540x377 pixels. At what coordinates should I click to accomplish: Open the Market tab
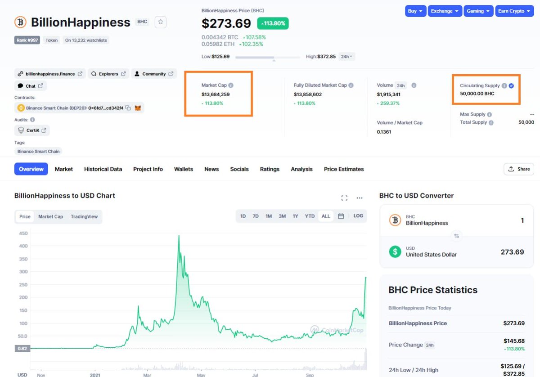pyautogui.click(x=64, y=169)
